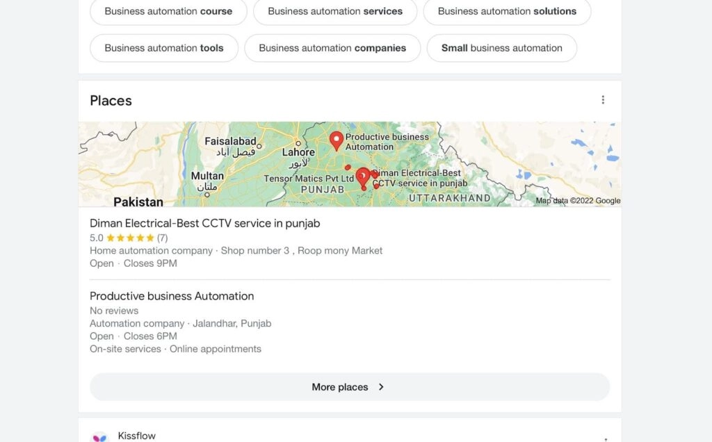This screenshot has height=442, width=712.
Task: Click Lahore label on the map
Action: 298,152
